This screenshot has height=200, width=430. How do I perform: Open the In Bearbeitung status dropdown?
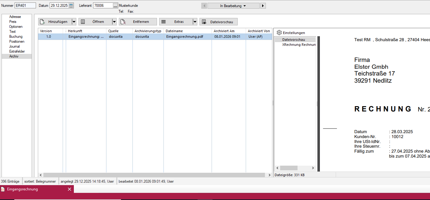(x=233, y=6)
